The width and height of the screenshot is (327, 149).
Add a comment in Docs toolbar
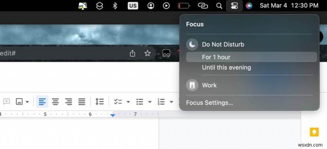click(7, 102)
